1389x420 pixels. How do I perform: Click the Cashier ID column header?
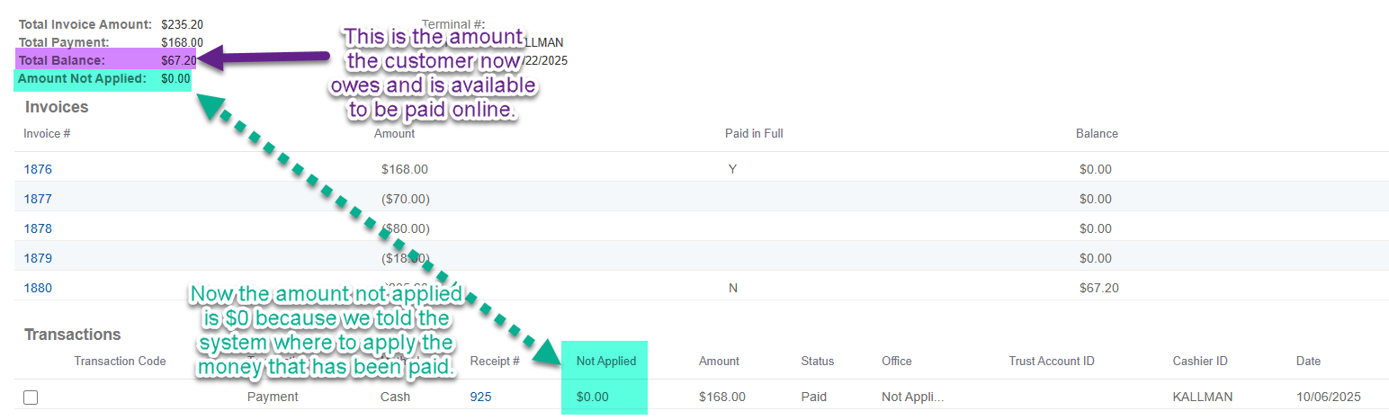click(1200, 362)
